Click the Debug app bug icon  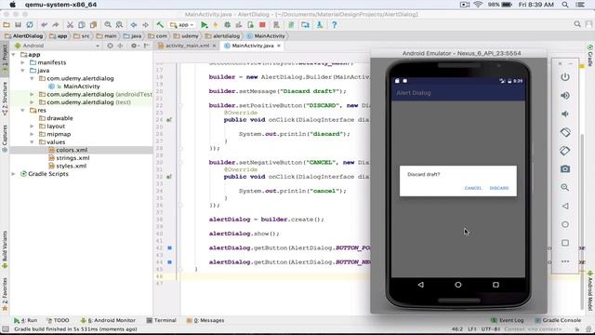(x=227, y=25)
